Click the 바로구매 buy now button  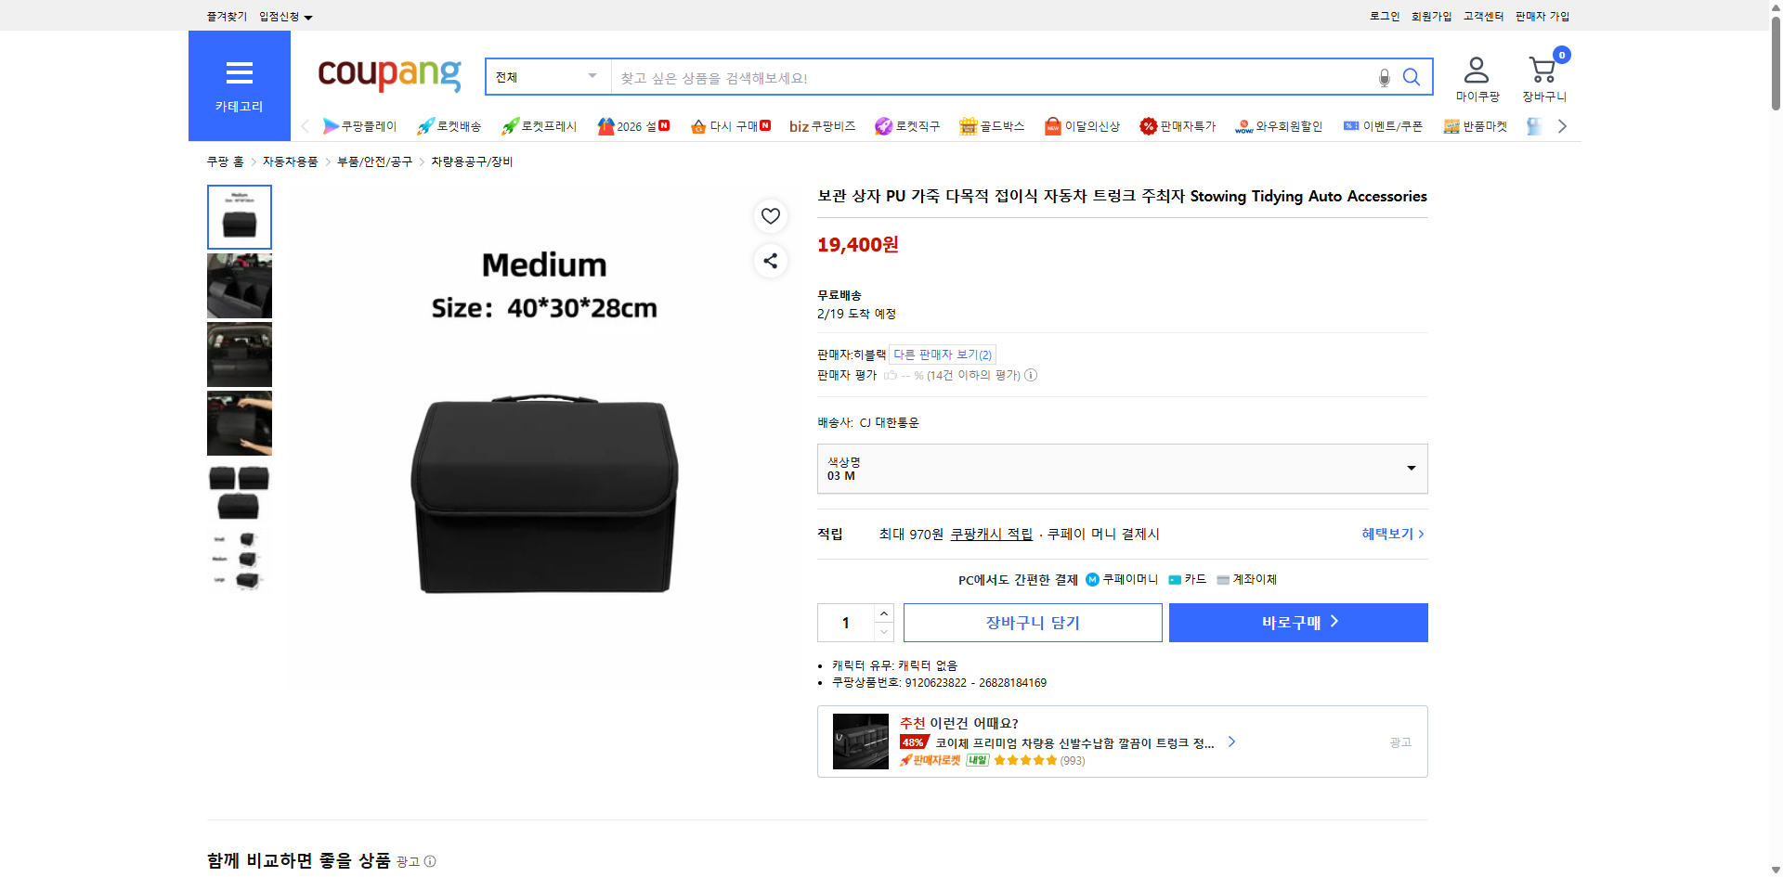[x=1297, y=622]
